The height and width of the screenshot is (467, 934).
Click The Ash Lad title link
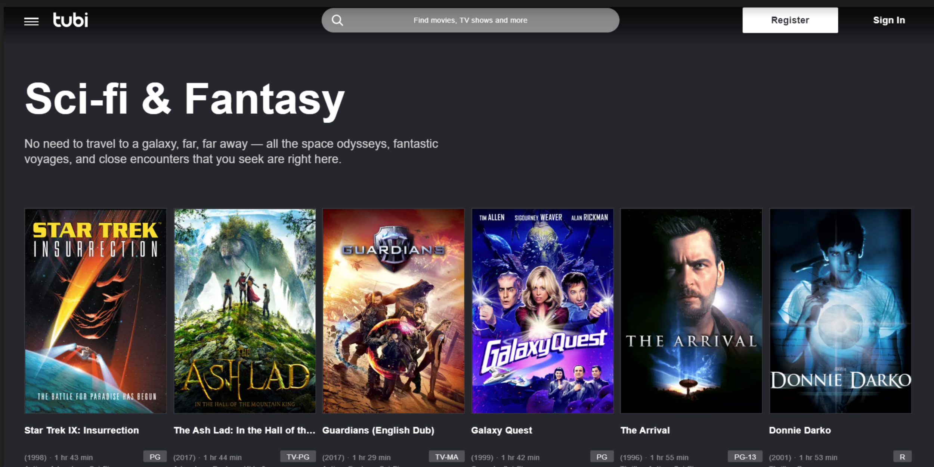point(244,430)
